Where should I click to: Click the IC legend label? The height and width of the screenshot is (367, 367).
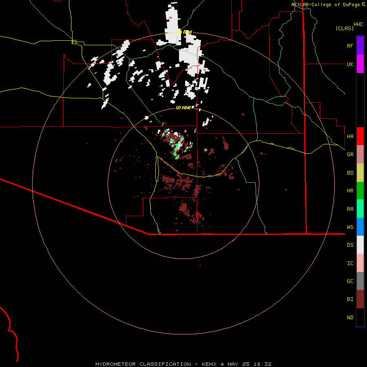[x=350, y=263]
